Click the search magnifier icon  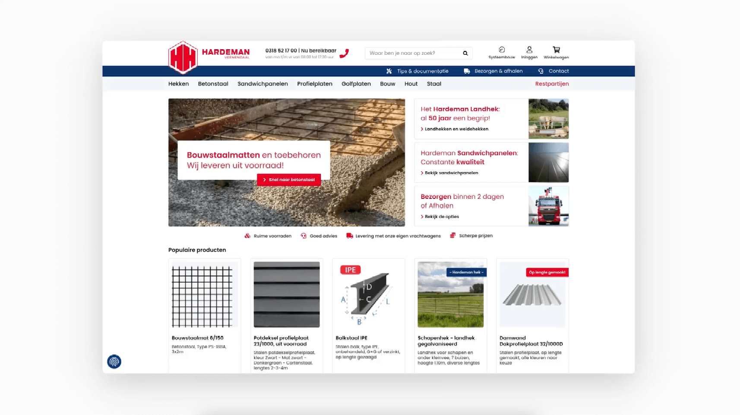[465, 53]
